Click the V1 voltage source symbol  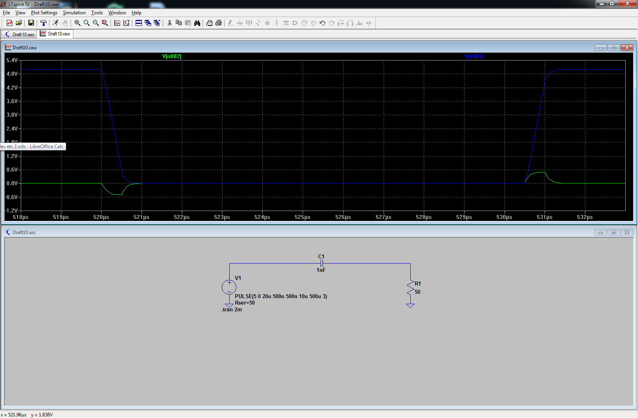[229, 287]
